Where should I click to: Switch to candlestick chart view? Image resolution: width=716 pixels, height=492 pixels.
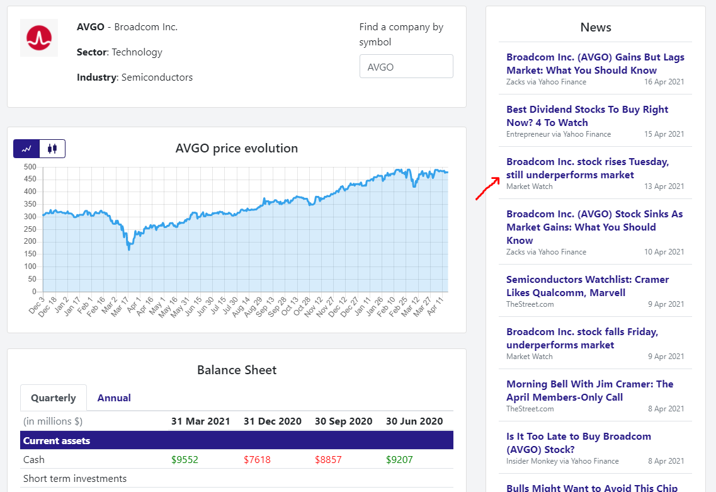pyautogui.click(x=52, y=149)
